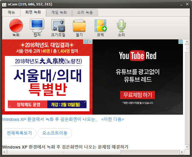This screenshot has height=157, width=192.
Task: Click the horizontal scrollbar left arrow
Action: point(4,152)
